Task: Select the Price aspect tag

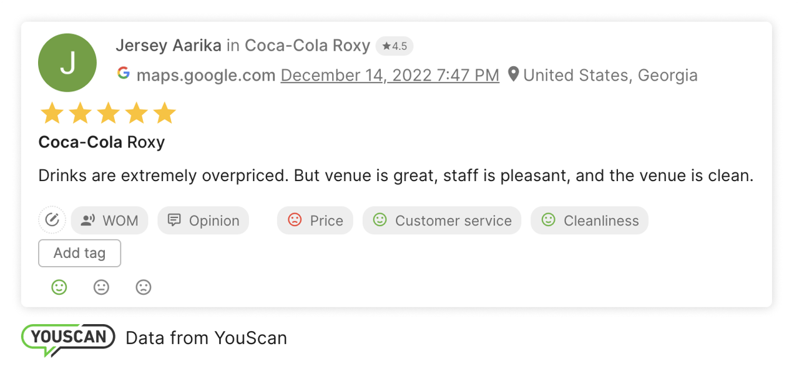Action: (x=315, y=220)
